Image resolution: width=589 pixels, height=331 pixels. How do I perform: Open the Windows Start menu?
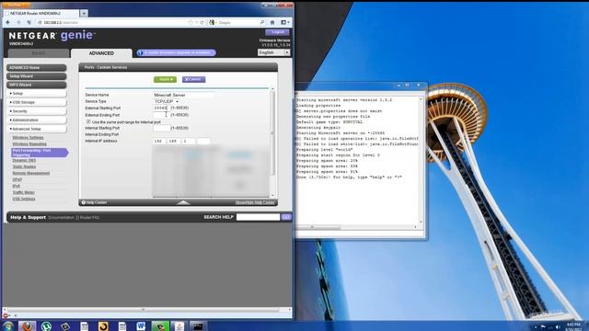8,326
